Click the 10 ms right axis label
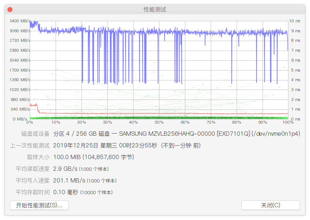 point(295,21)
